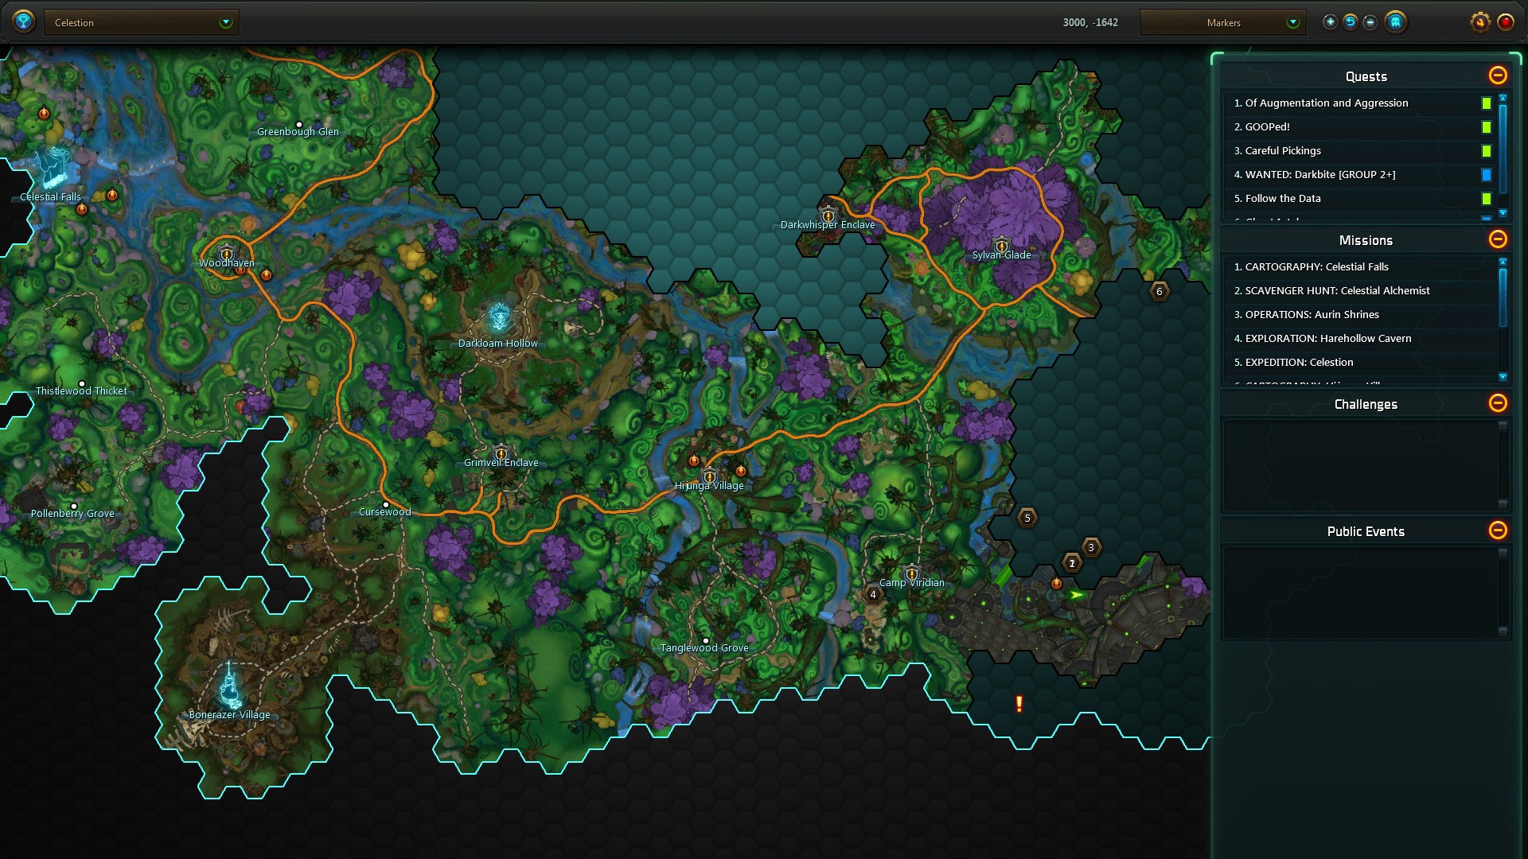Click Woodhaven taxi marker
Image resolution: width=1528 pixels, height=859 pixels.
coord(227,254)
